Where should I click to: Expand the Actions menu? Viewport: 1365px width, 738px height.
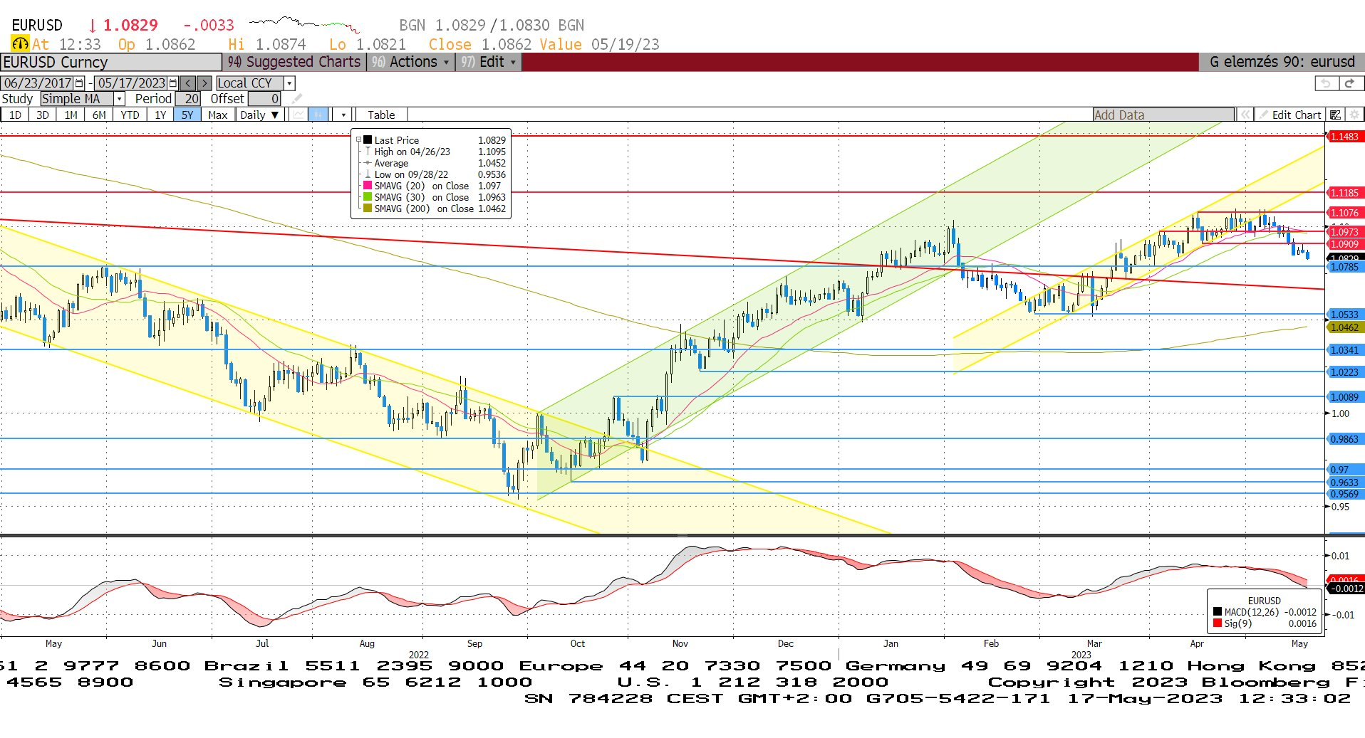tap(410, 62)
